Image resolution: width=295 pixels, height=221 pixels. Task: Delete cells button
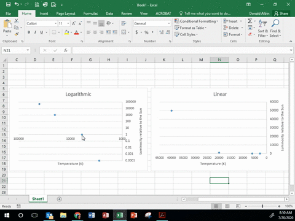point(231,28)
